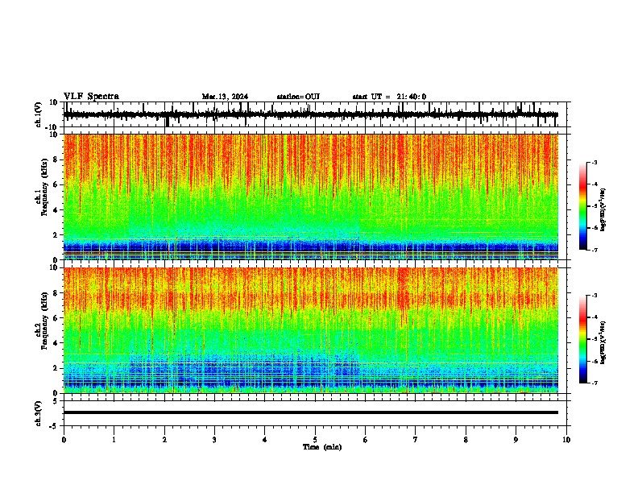
Task: Click tick label "1" on the Time axis
Action: point(114,440)
